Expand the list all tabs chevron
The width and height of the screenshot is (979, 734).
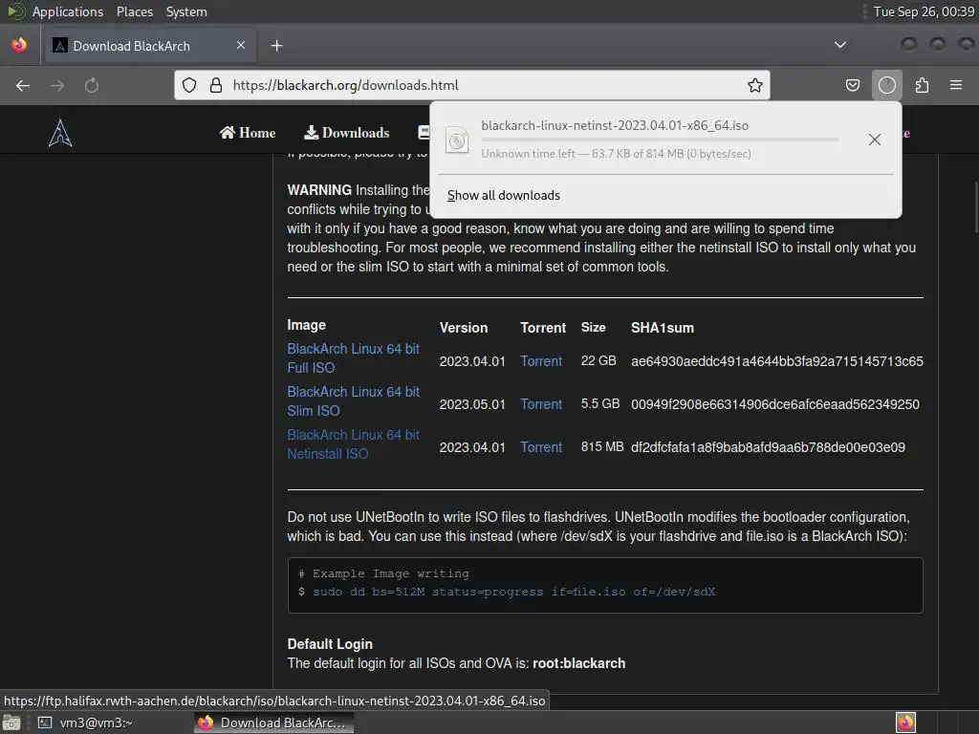click(840, 45)
